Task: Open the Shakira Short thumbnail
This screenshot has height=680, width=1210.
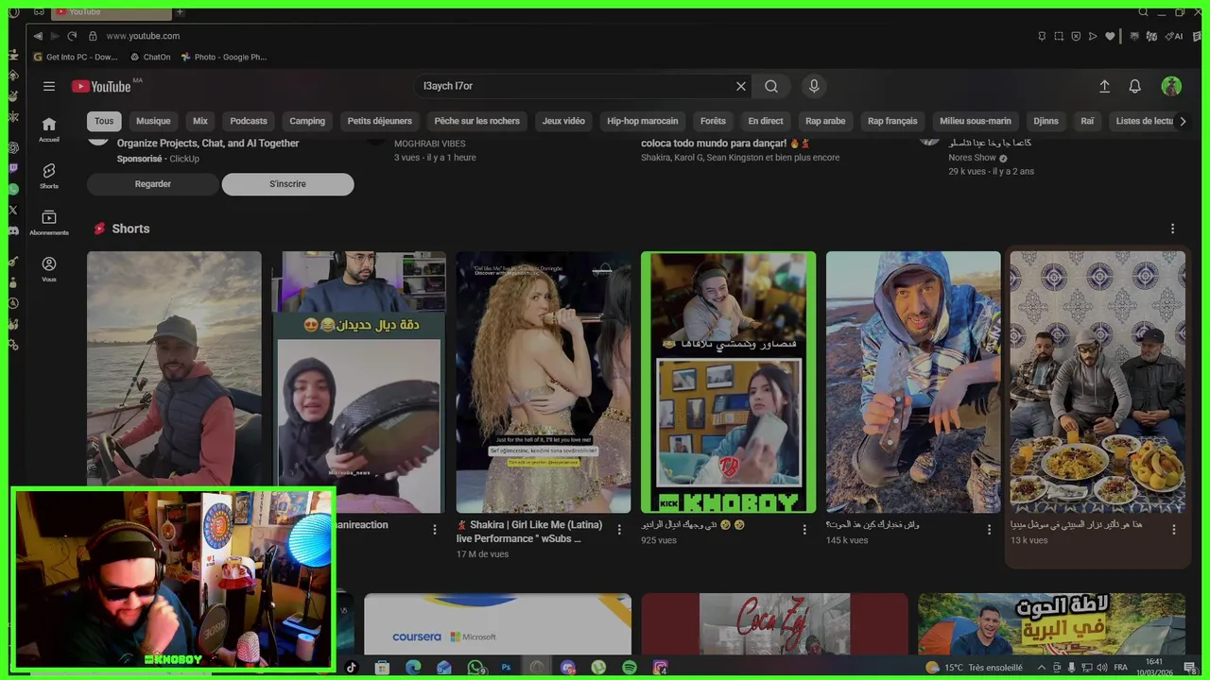Action: tap(544, 382)
